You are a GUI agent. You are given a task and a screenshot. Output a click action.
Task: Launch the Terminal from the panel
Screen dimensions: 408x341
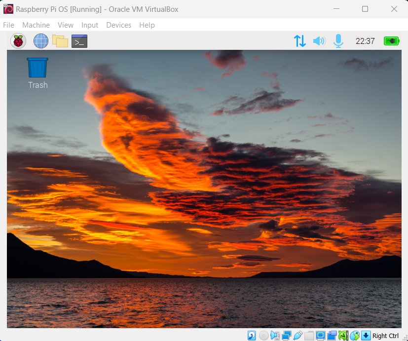click(79, 41)
